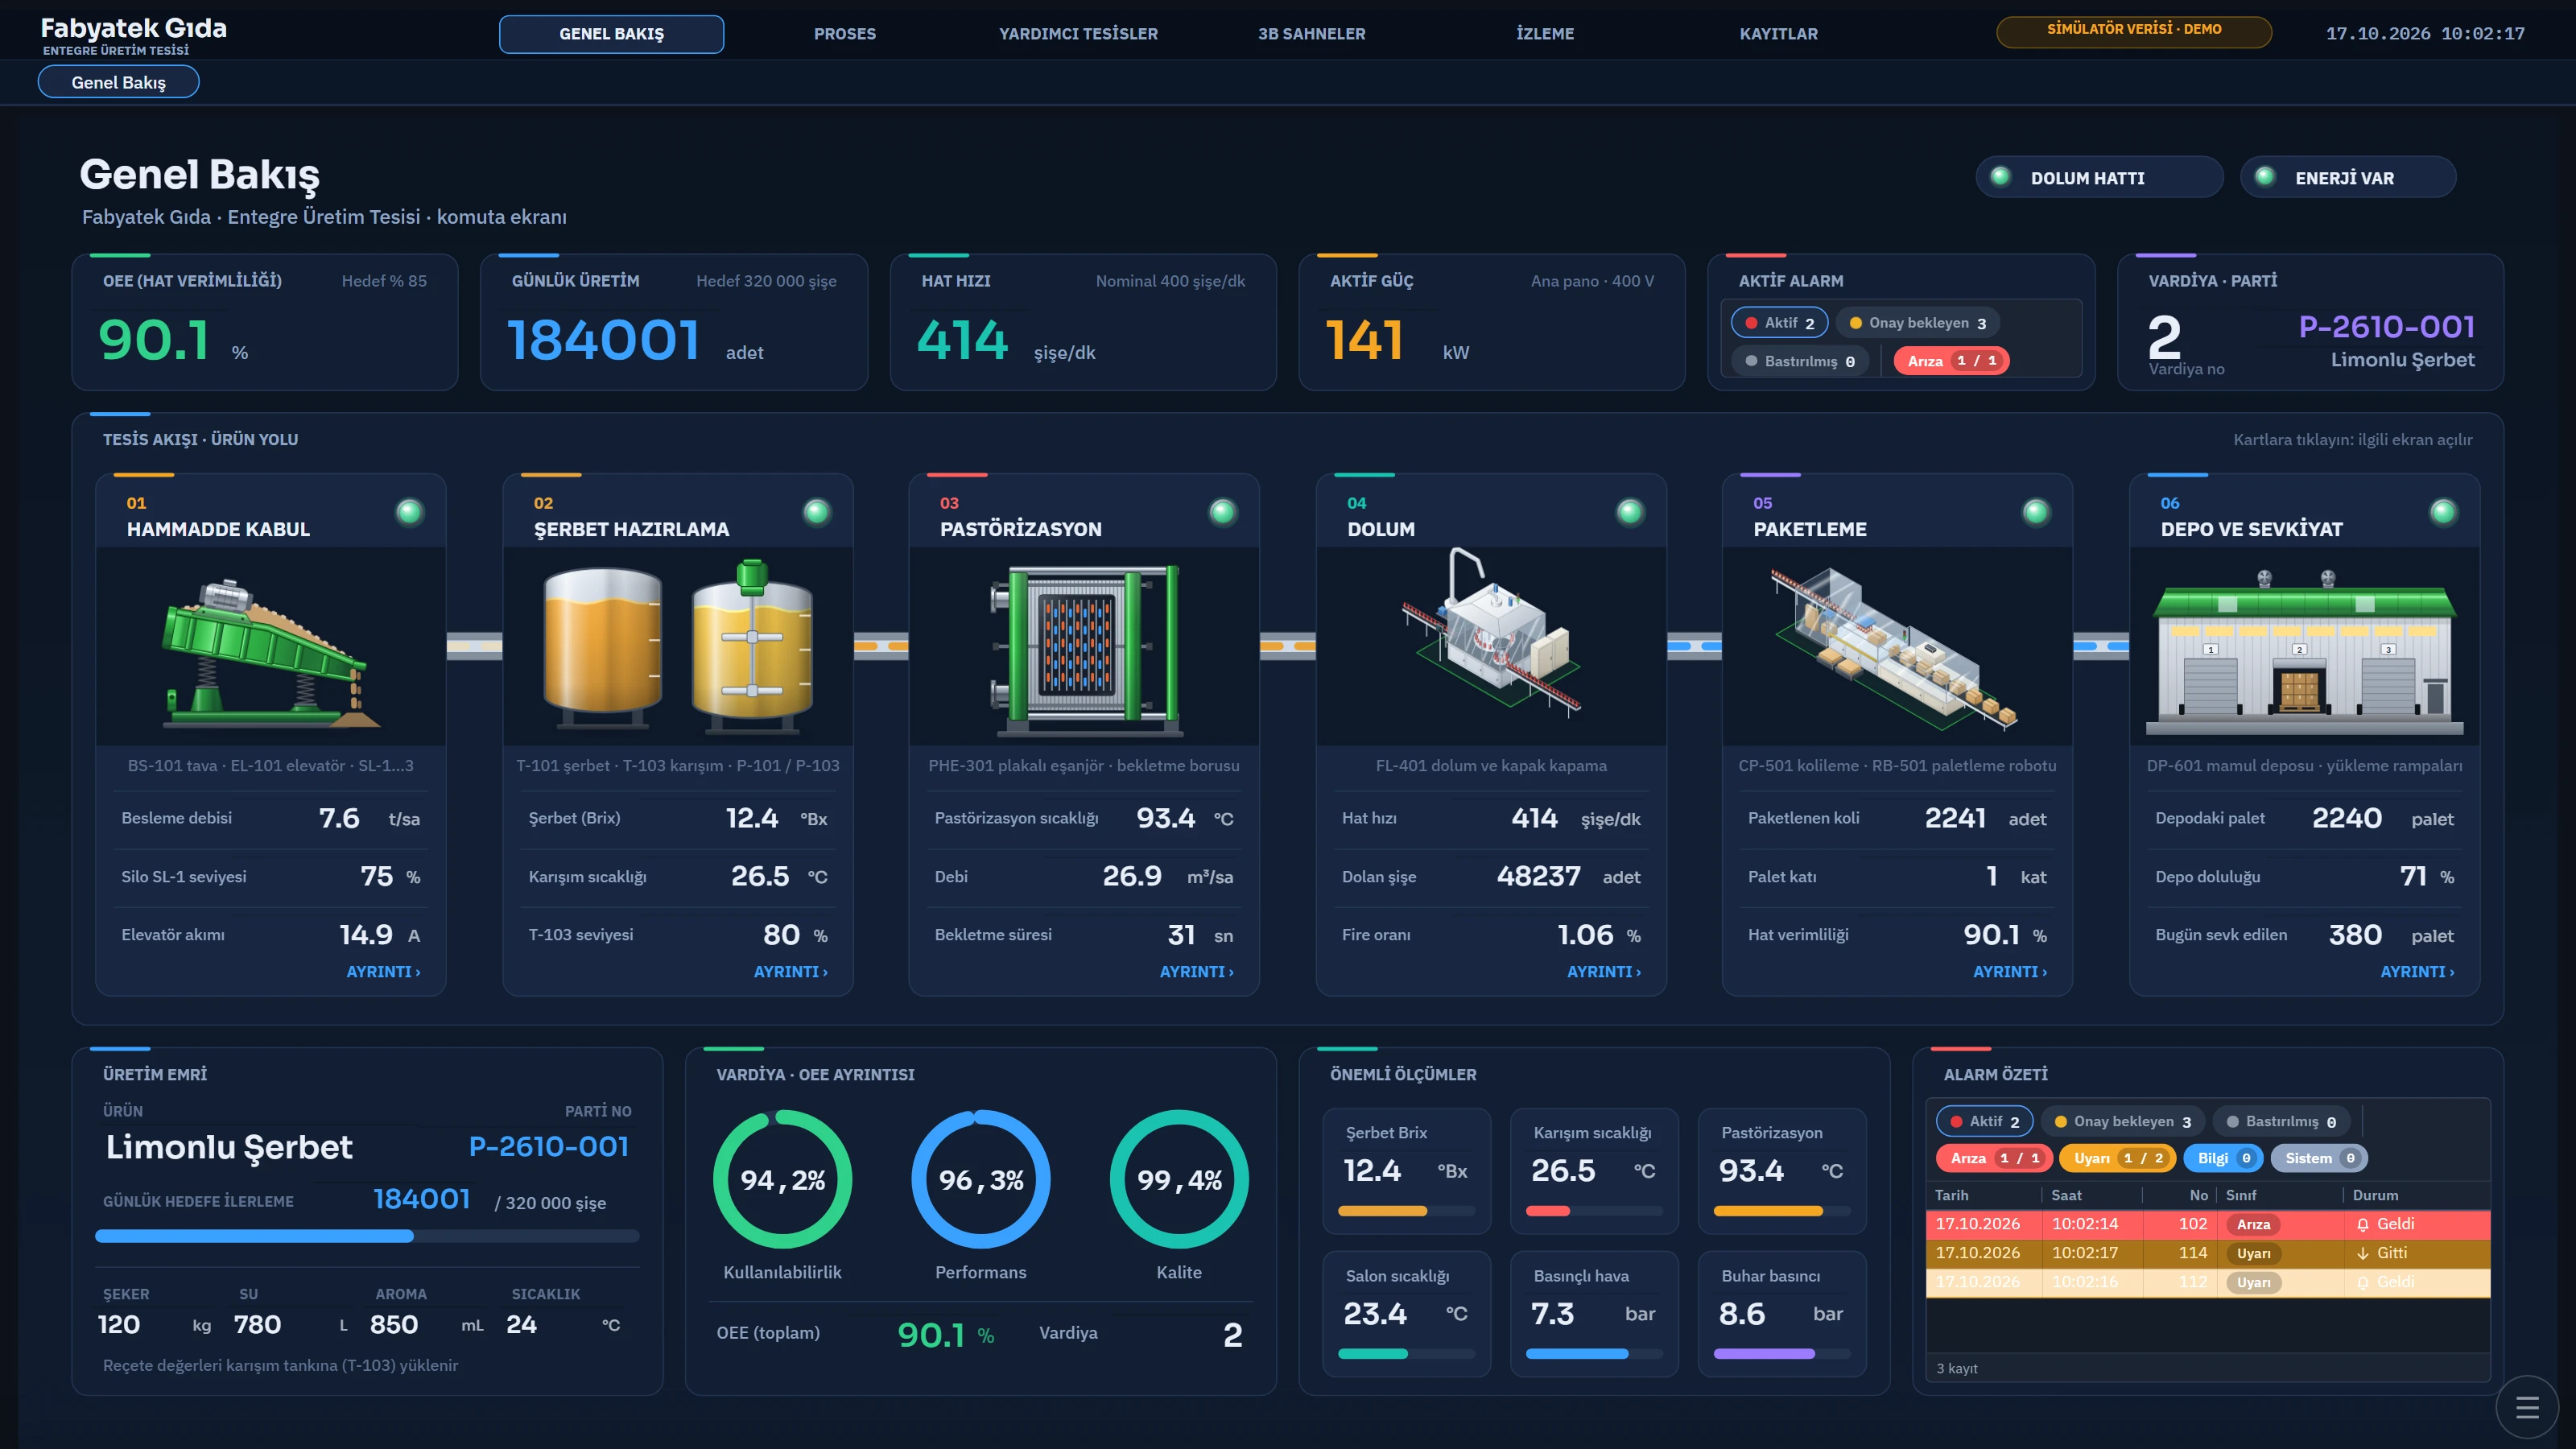Image resolution: width=2576 pixels, height=1449 pixels.
Task: Open Ayrıntı link on Pastörizasyon card
Action: 1196,972
